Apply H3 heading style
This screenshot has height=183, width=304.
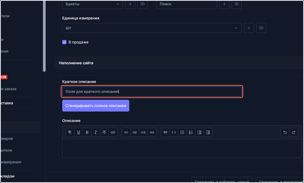point(143,132)
